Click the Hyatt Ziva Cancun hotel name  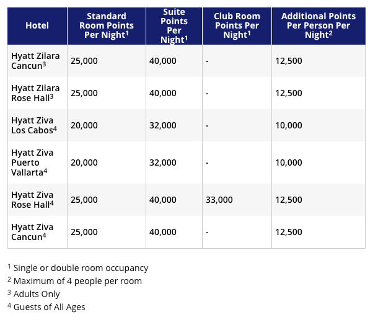click(32, 232)
